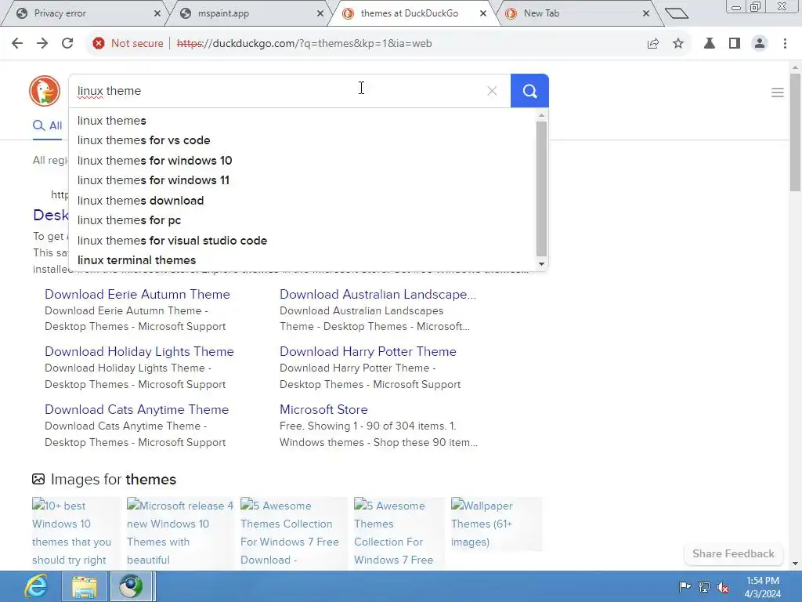Viewport: 802px width, 602px height.
Task: Toggle the browser side panel icon
Action: tap(735, 44)
